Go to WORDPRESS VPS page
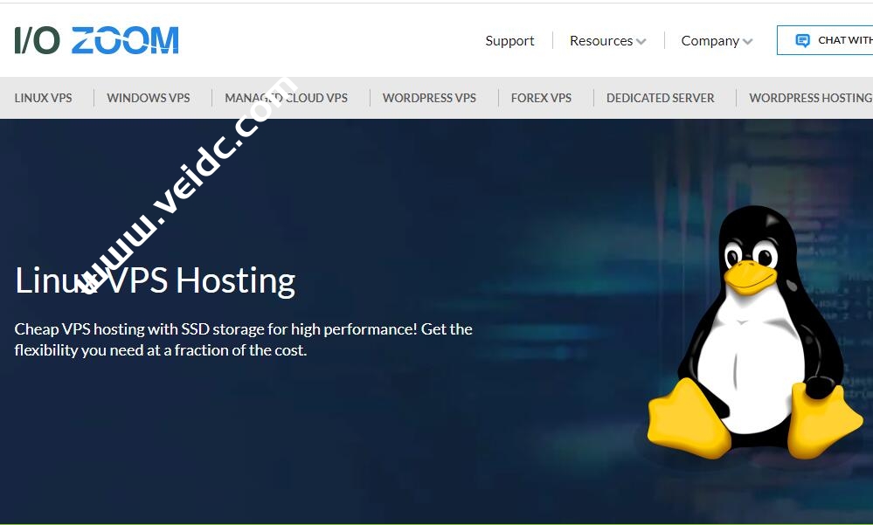 click(x=429, y=98)
